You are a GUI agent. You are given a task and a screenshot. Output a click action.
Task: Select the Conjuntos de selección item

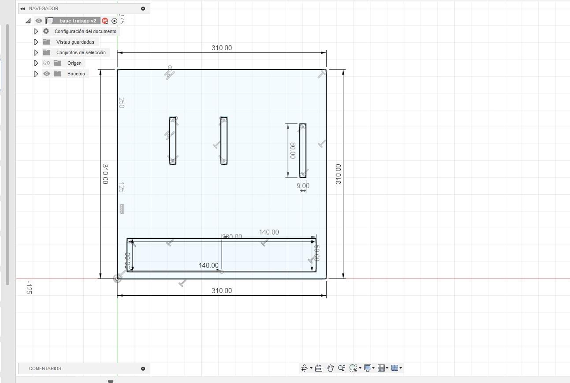[81, 52]
